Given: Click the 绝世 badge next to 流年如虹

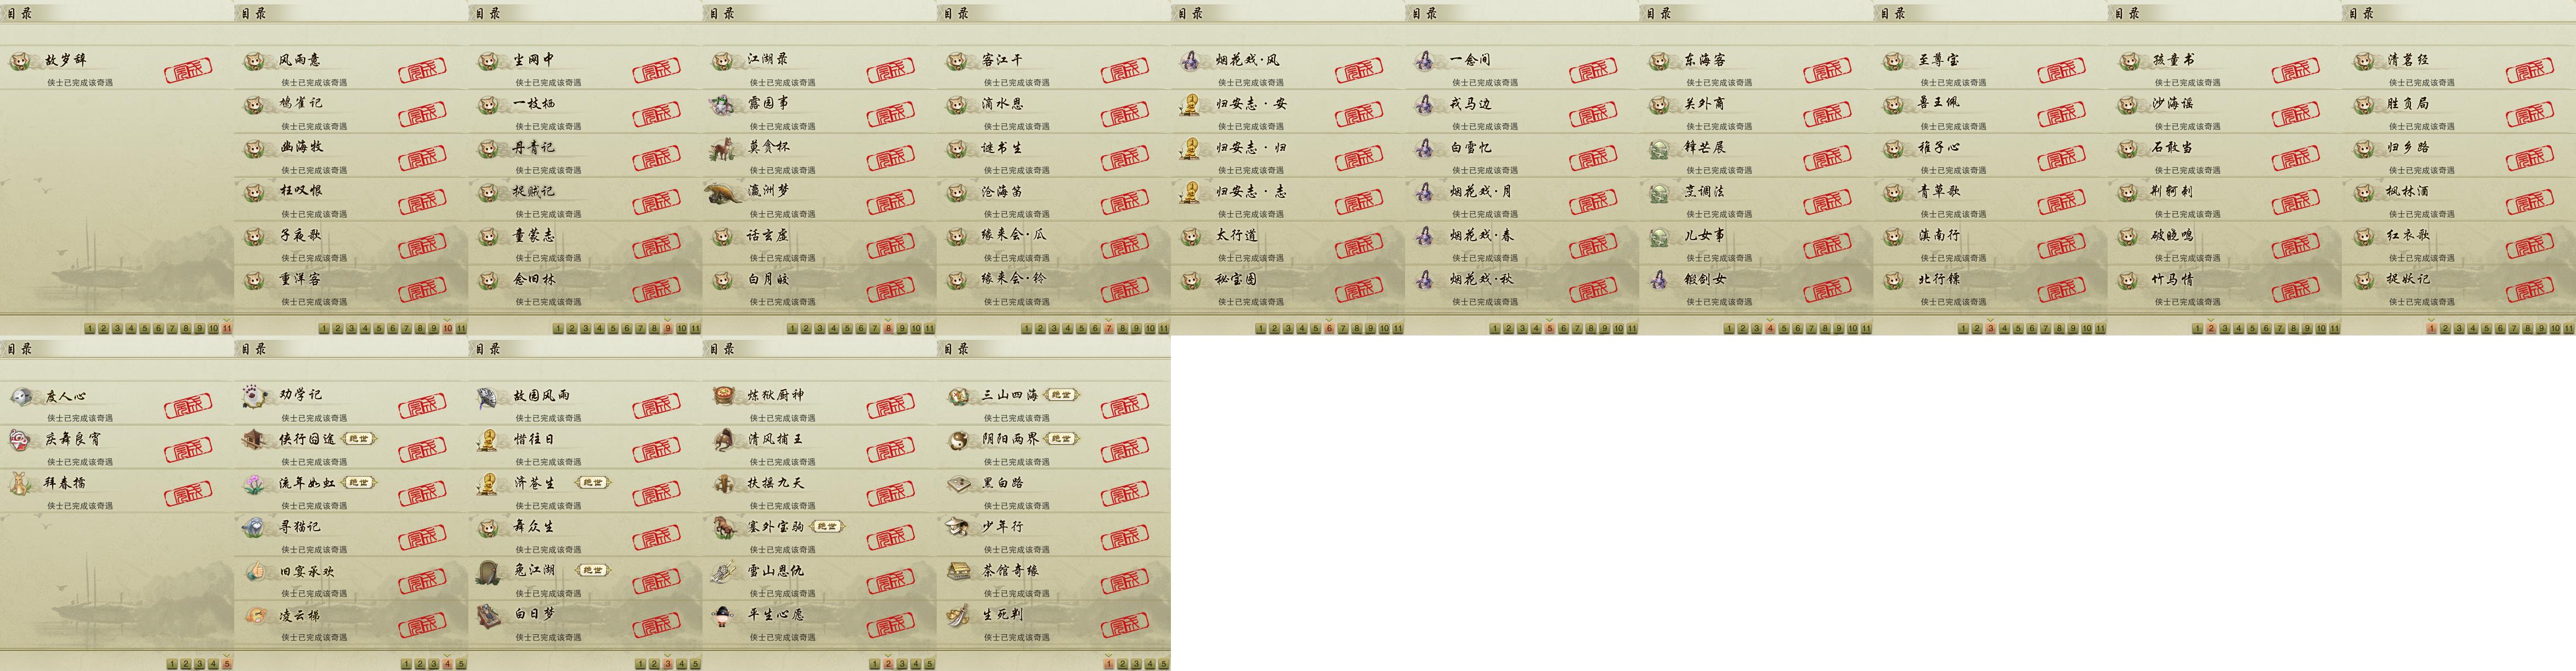Looking at the screenshot, I should pyautogui.click(x=358, y=483).
